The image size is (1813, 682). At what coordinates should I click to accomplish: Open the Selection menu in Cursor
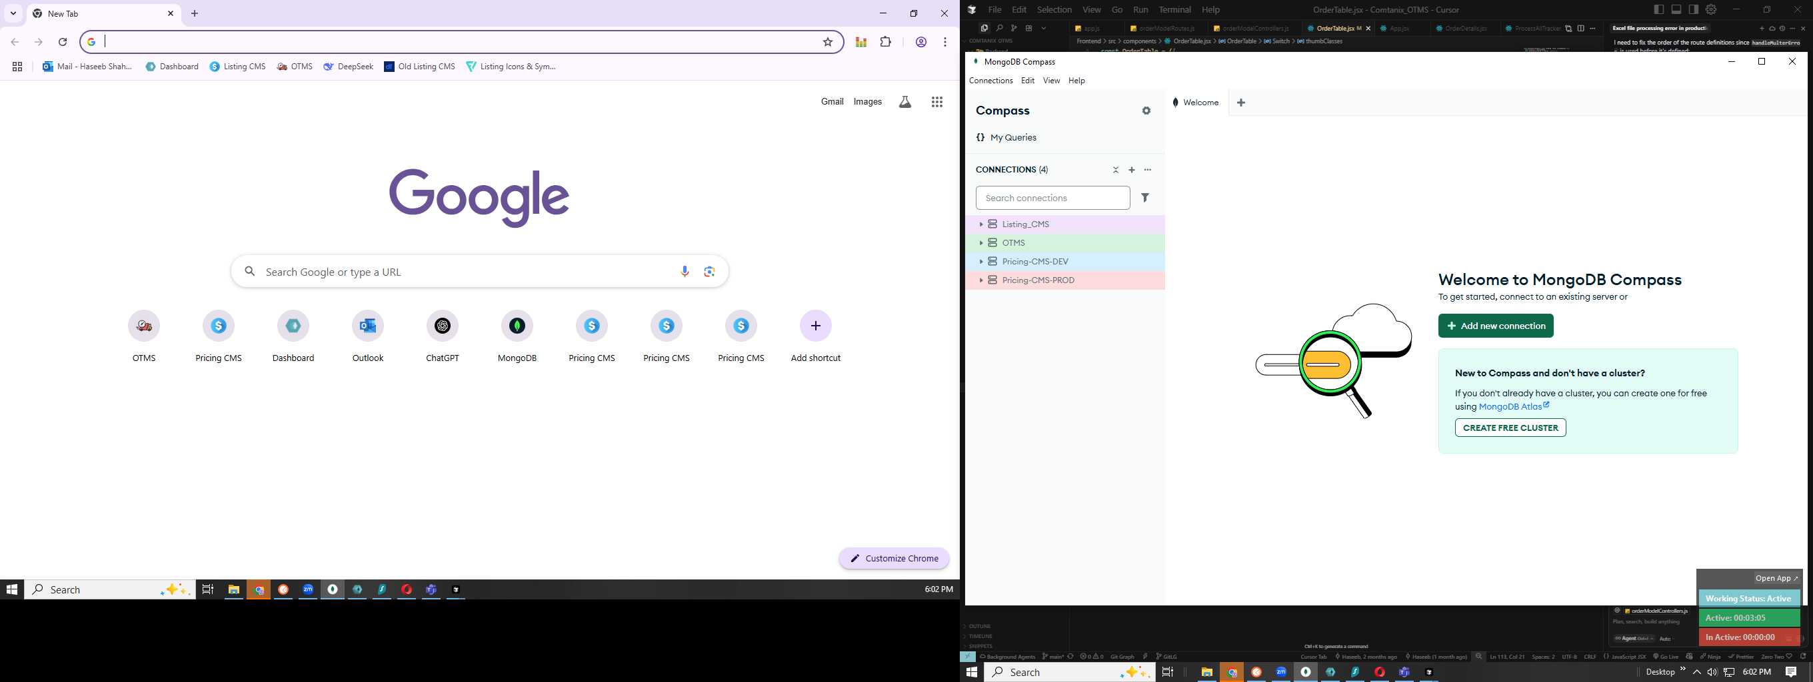(1054, 10)
